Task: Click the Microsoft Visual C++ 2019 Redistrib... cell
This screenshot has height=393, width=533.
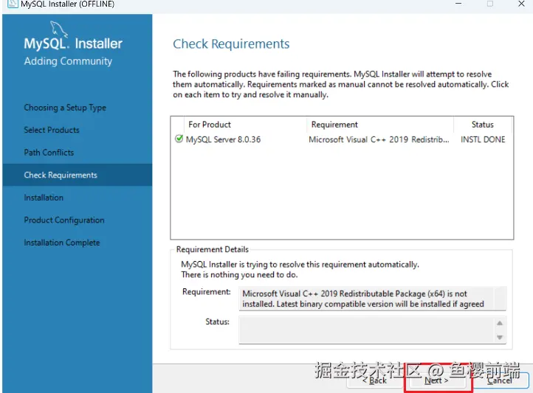Action: (379, 139)
